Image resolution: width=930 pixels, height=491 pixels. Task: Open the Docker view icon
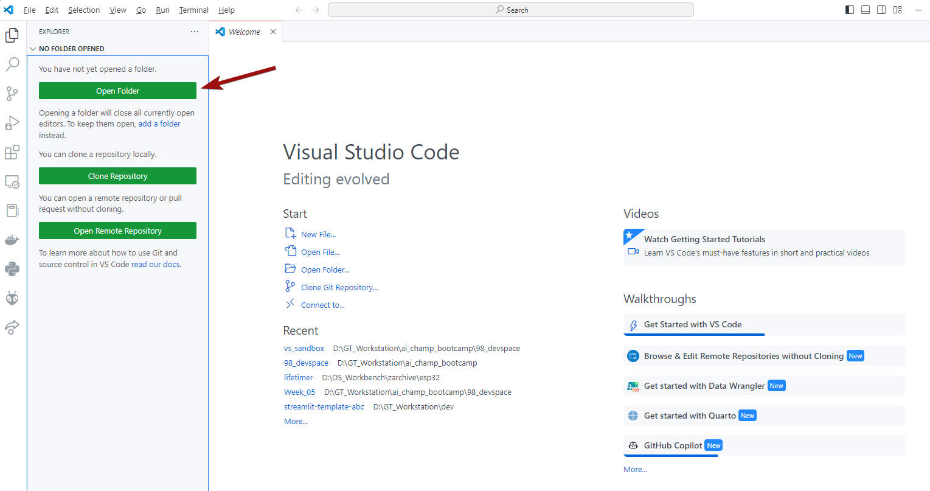pyautogui.click(x=12, y=240)
